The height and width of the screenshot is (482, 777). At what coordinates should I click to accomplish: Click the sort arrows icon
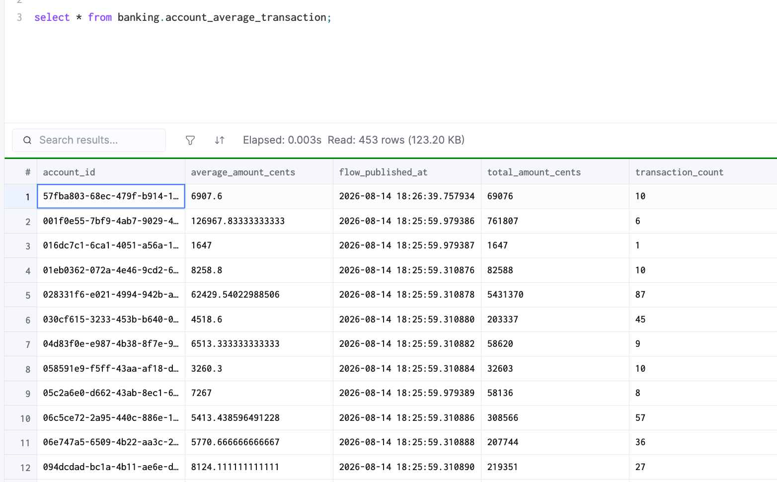[220, 141]
